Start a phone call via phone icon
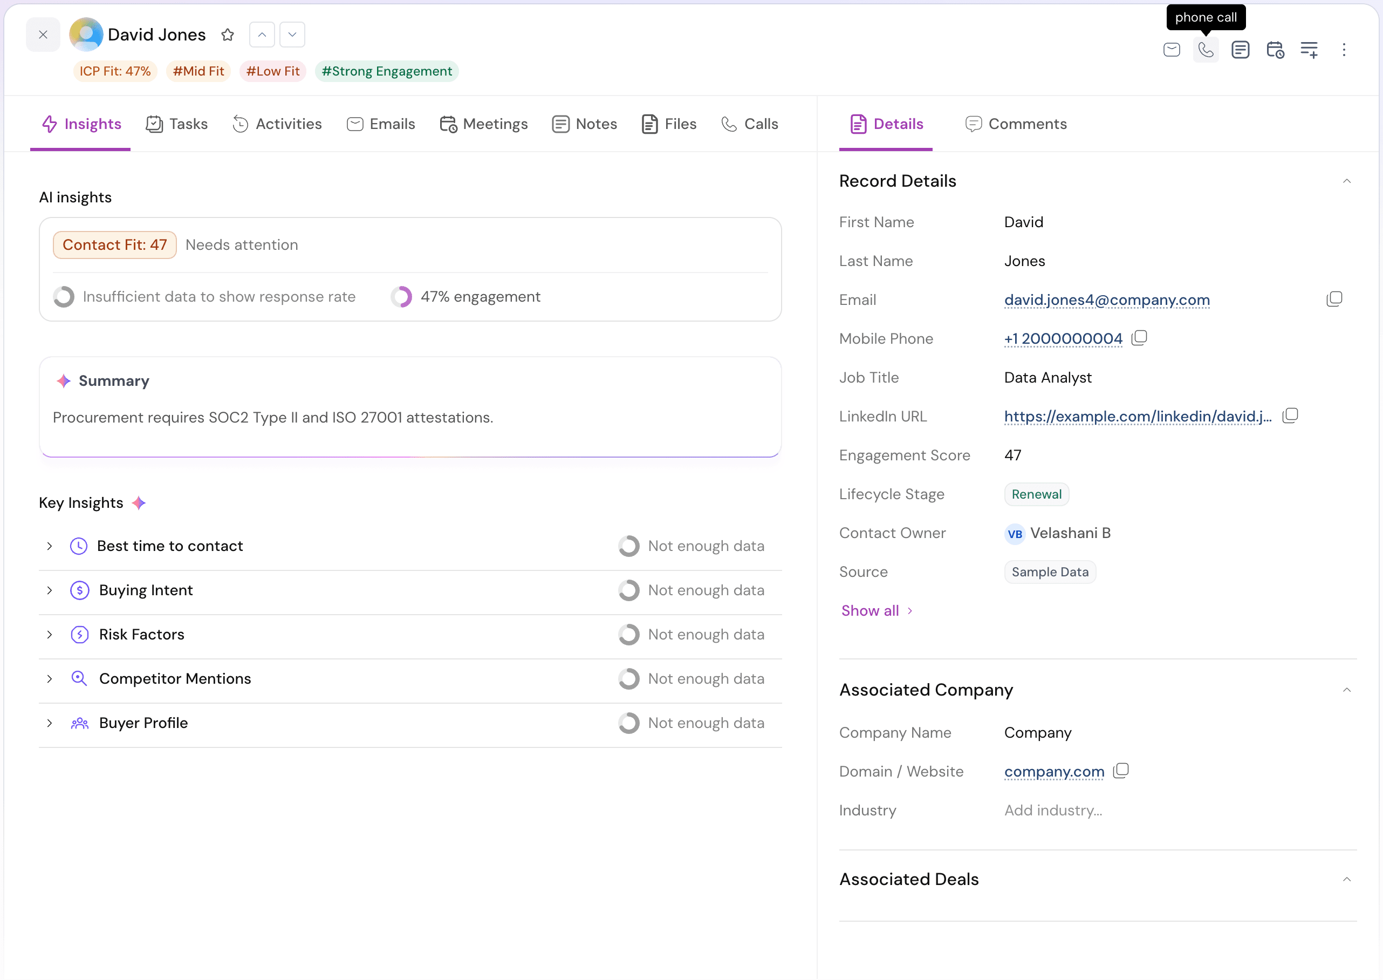 pyautogui.click(x=1206, y=50)
